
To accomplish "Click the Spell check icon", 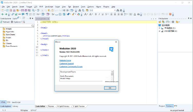I will pyautogui.click(x=38, y=10).
